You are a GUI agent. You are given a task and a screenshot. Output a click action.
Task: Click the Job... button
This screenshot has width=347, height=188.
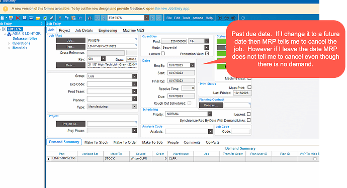coord(70,41)
